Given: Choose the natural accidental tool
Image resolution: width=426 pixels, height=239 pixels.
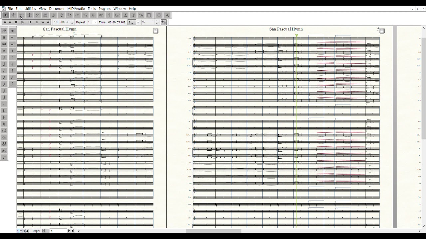Looking at the screenshot, I should (x=4, y=124).
